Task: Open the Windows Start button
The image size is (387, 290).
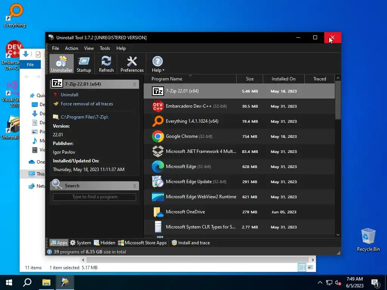Action: coord(9,282)
